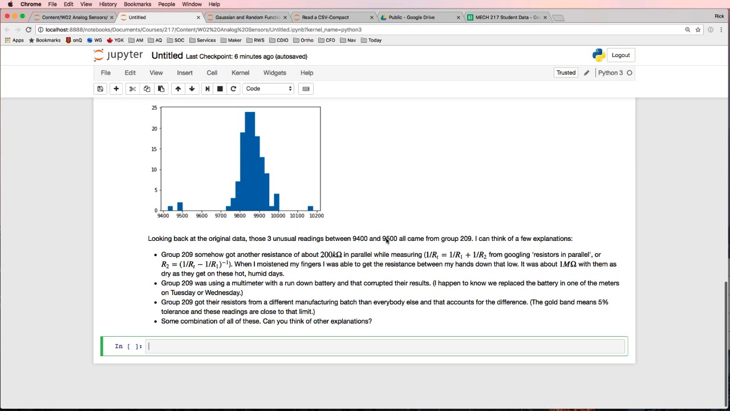730x411 pixels.
Task: Open Chrome menu three dots
Action: pos(721,30)
